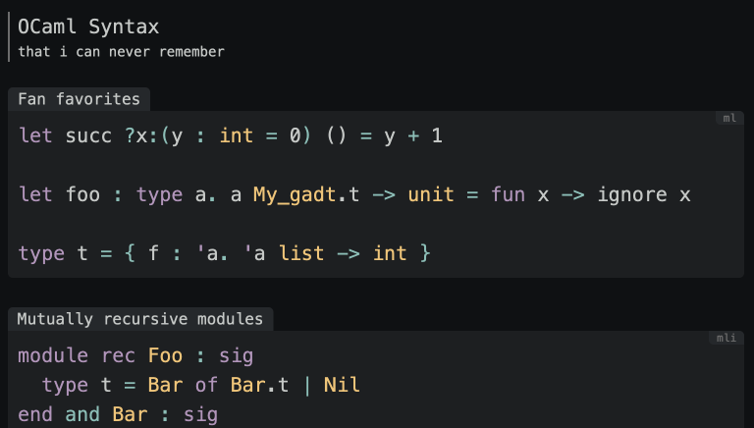The height and width of the screenshot is (428, 754).
Task: Click the number "0" default value
Action: [294, 135]
